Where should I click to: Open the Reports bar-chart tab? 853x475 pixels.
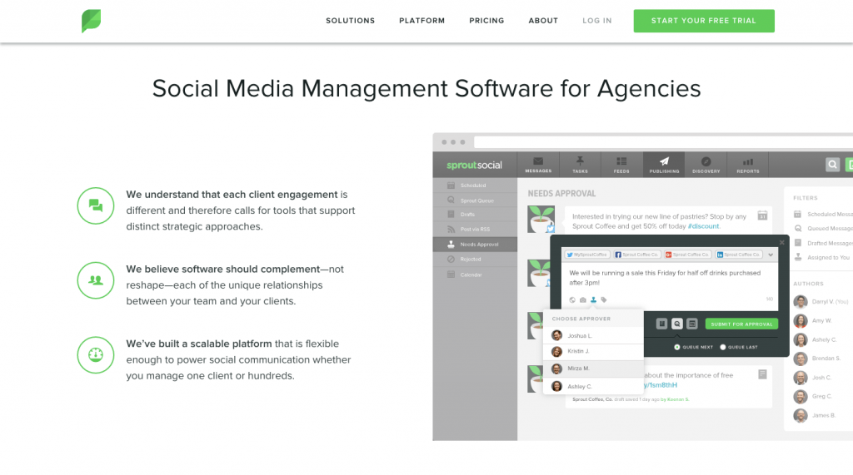748,165
